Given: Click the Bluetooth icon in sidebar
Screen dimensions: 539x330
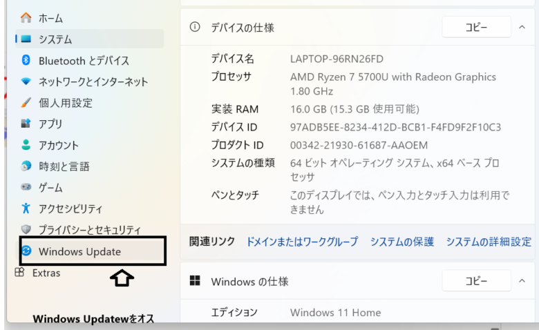Looking at the screenshot, I should 26,61.
